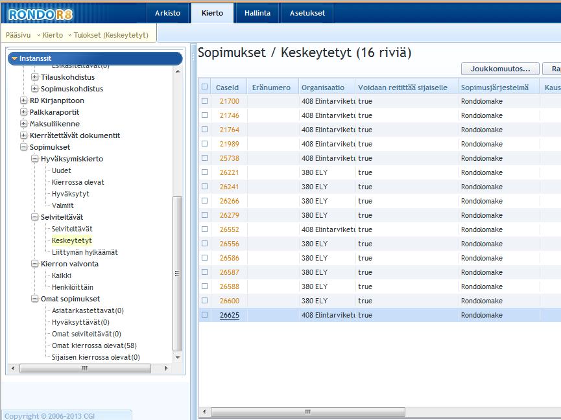Image resolution: width=561 pixels, height=420 pixels.
Task: Expand the RD Kirjanpitoon node
Action: coord(23,100)
